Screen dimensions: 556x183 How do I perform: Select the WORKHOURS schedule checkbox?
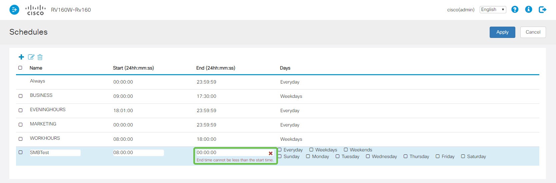pos(21,139)
